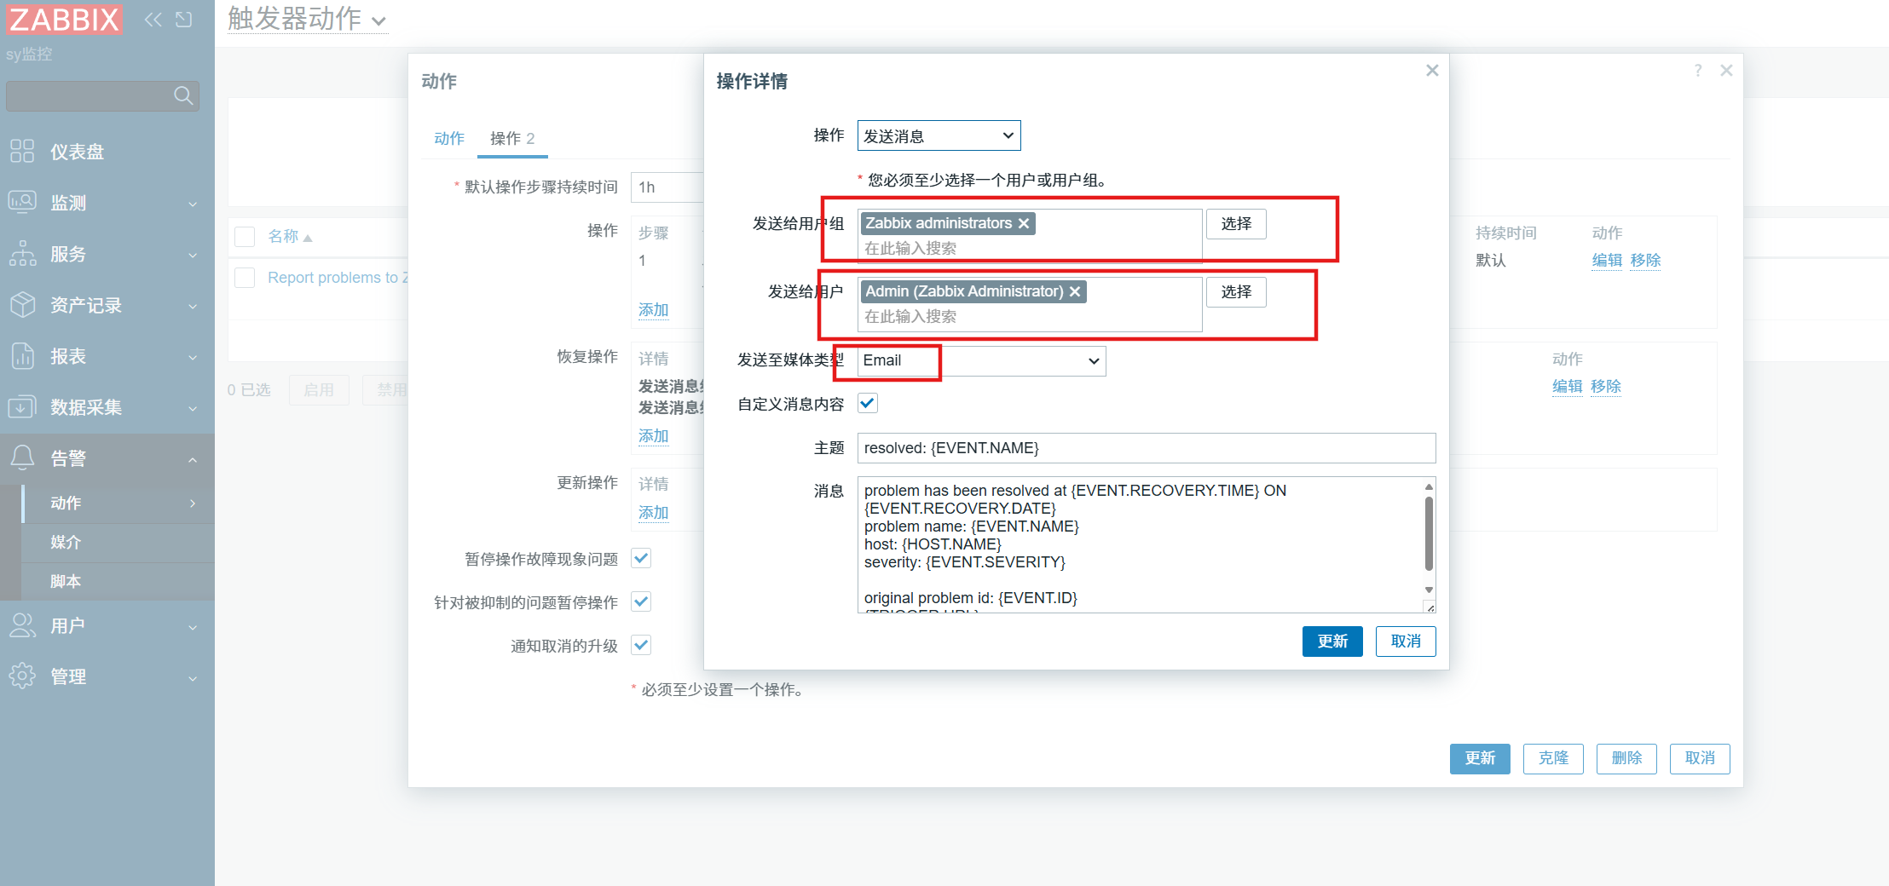The width and height of the screenshot is (1889, 886).
Task: Click the ZABBIX logo
Action: click(x=65, y=19)
